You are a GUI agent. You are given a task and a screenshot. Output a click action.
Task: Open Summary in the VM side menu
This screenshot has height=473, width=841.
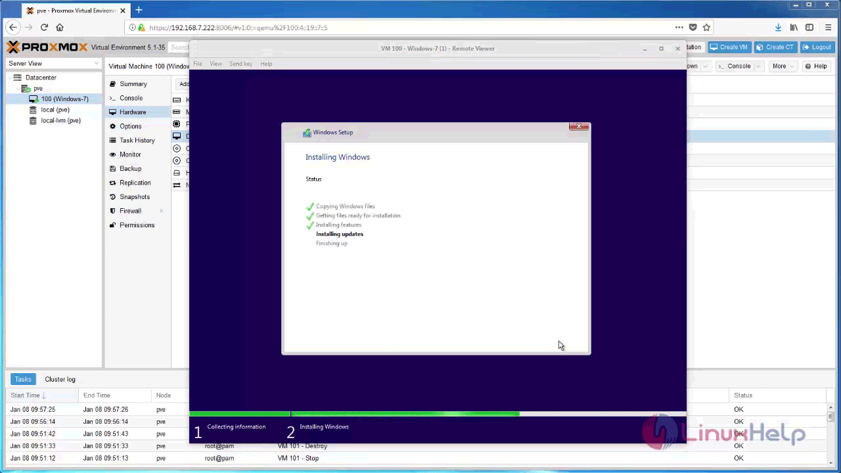point(133,84)
